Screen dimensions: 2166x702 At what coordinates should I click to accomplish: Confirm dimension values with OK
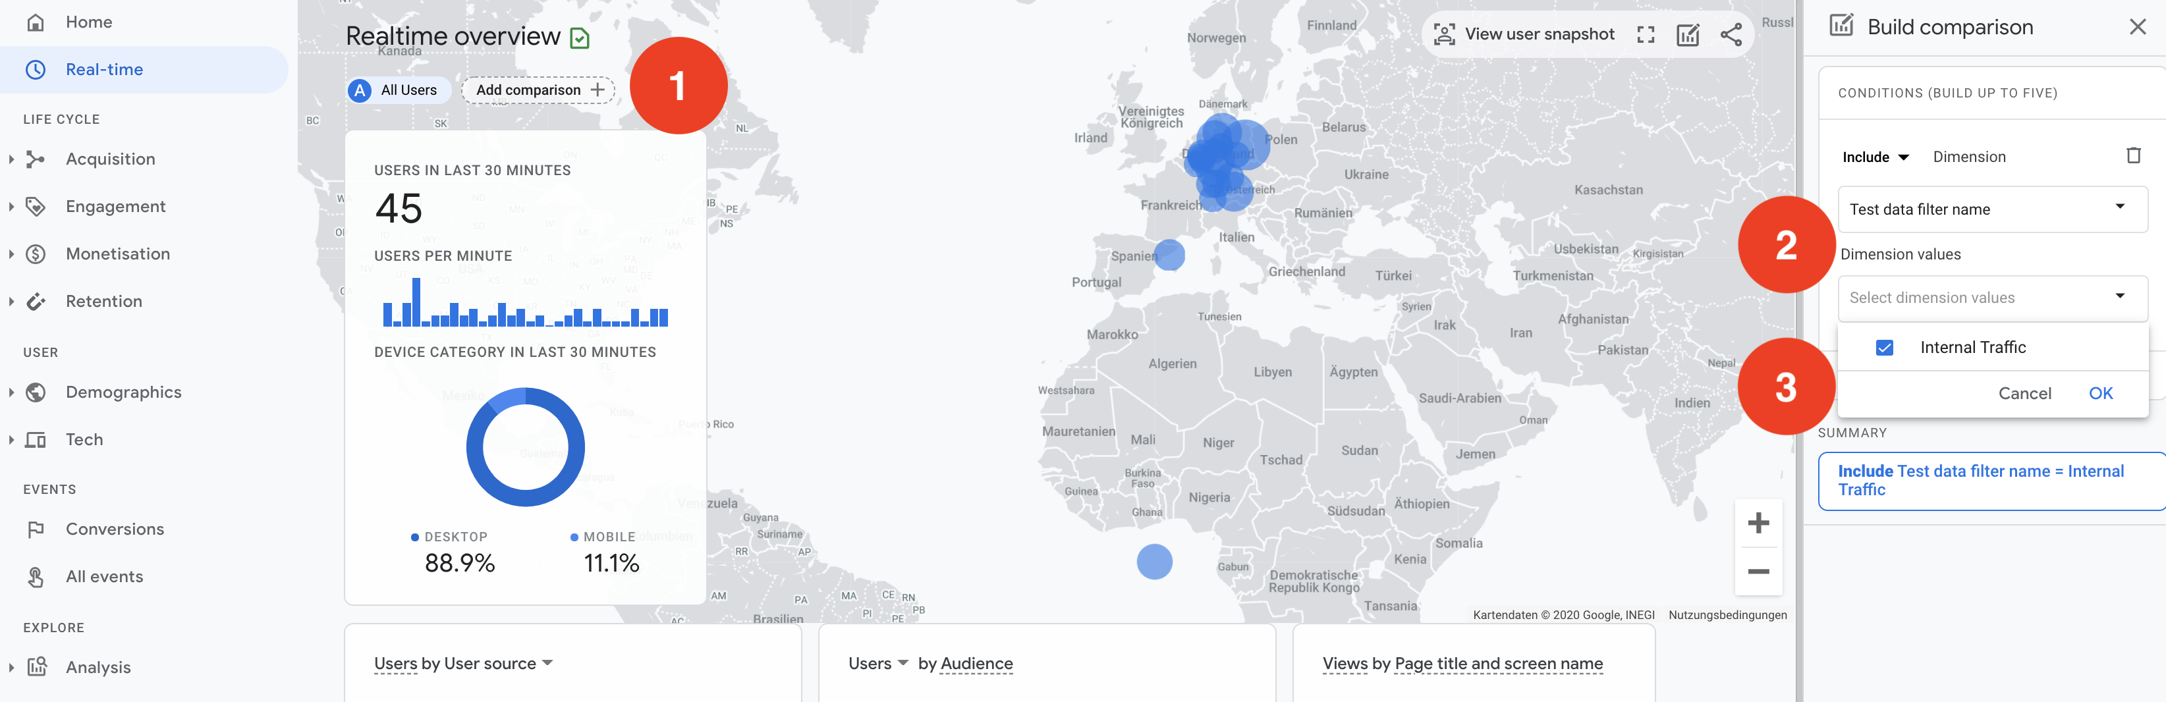pyautogui.click(x=2100, y=393)
